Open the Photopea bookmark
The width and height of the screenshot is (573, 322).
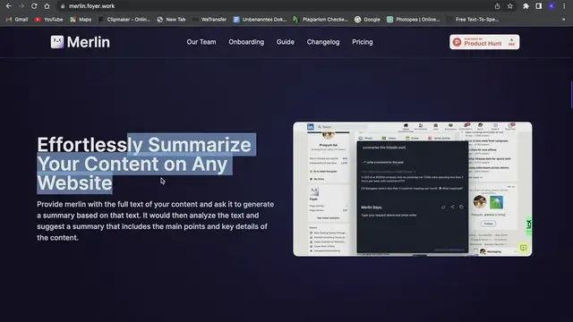point(414,20)
